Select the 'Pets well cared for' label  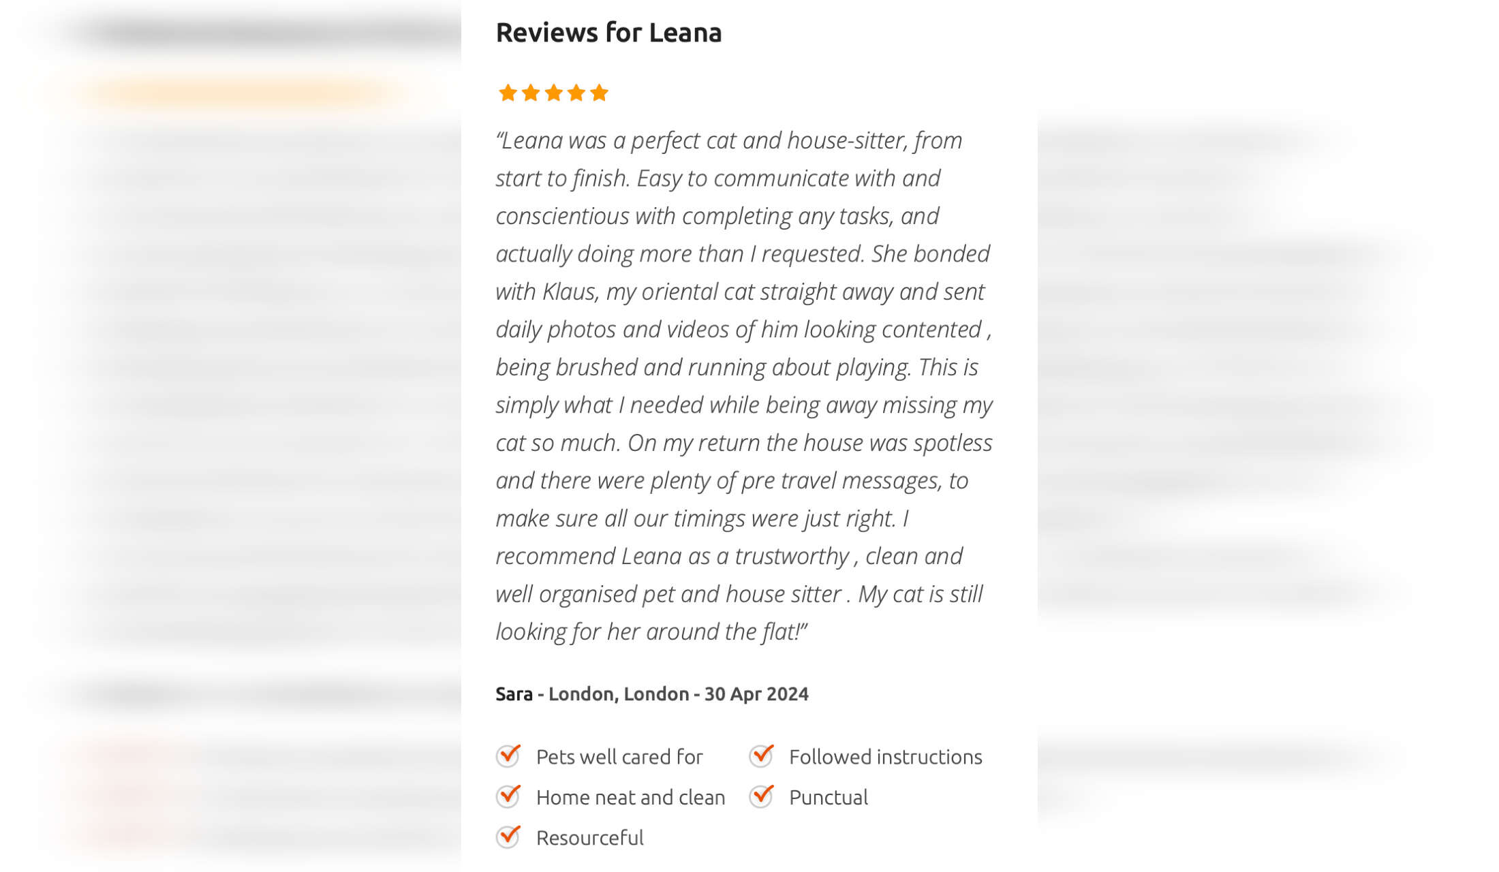pos(619,757)
